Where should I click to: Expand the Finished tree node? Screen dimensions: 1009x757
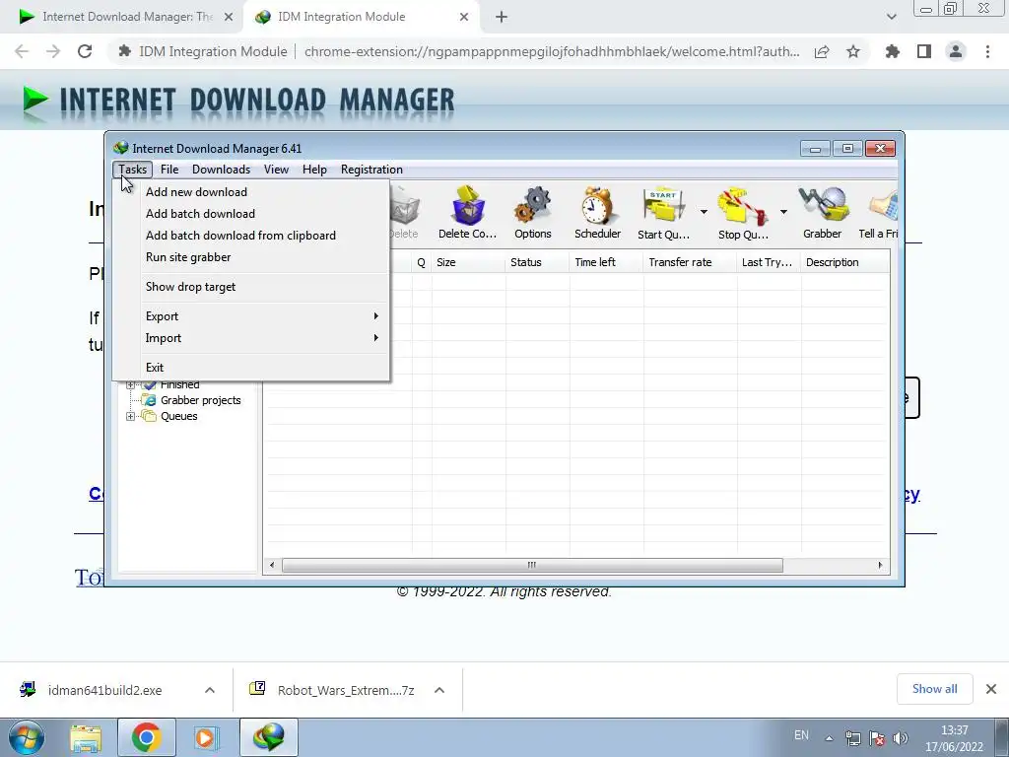coord(131,385)
